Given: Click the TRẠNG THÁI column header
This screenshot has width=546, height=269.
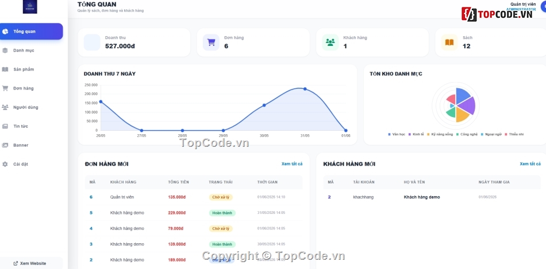Looking at the screenshot, I should point(221,182).
